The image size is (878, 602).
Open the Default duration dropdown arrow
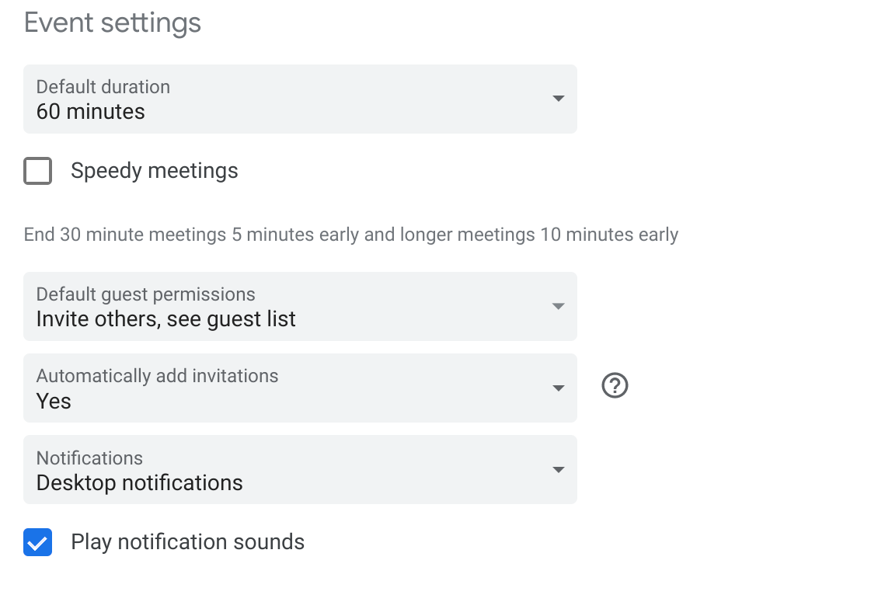[557, 99]
